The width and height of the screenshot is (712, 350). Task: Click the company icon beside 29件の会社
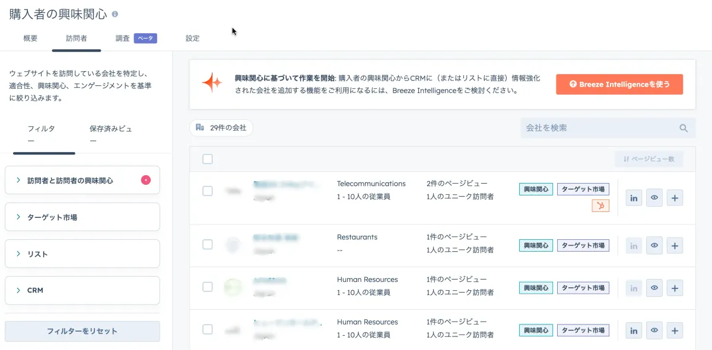201,127
